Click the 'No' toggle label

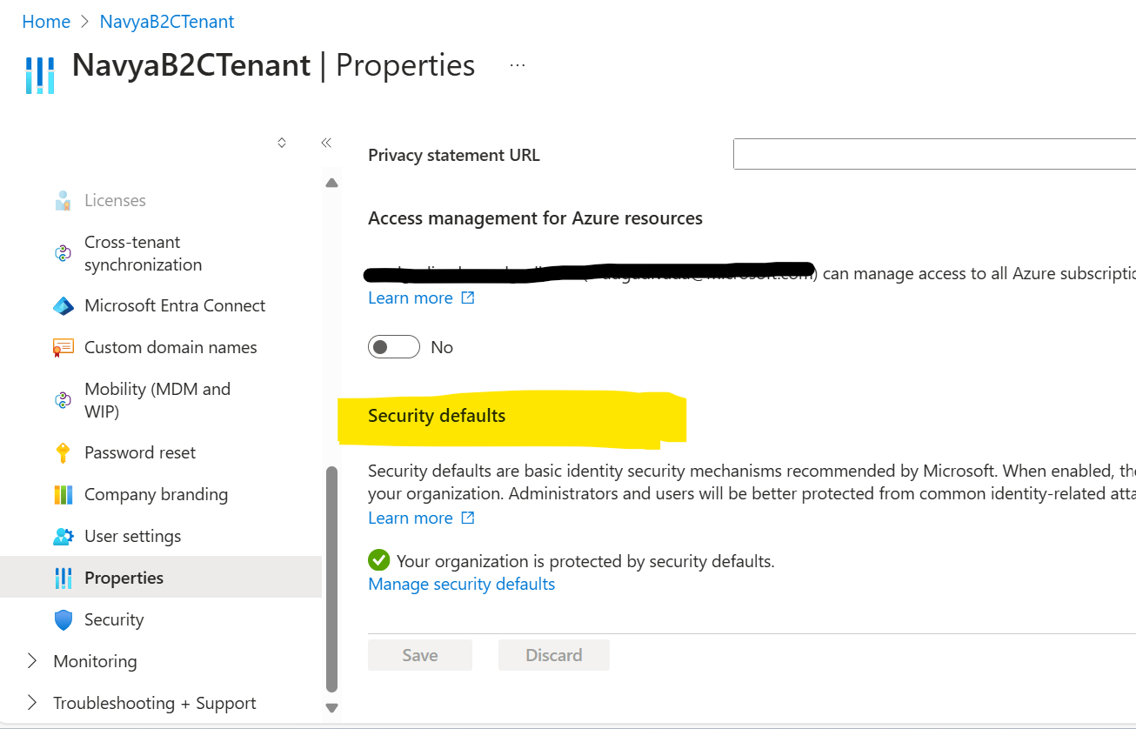point(442,347)
